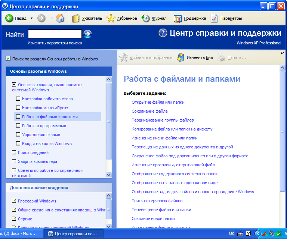Click Центр справки taskbar button

click(x=74, y=234)
